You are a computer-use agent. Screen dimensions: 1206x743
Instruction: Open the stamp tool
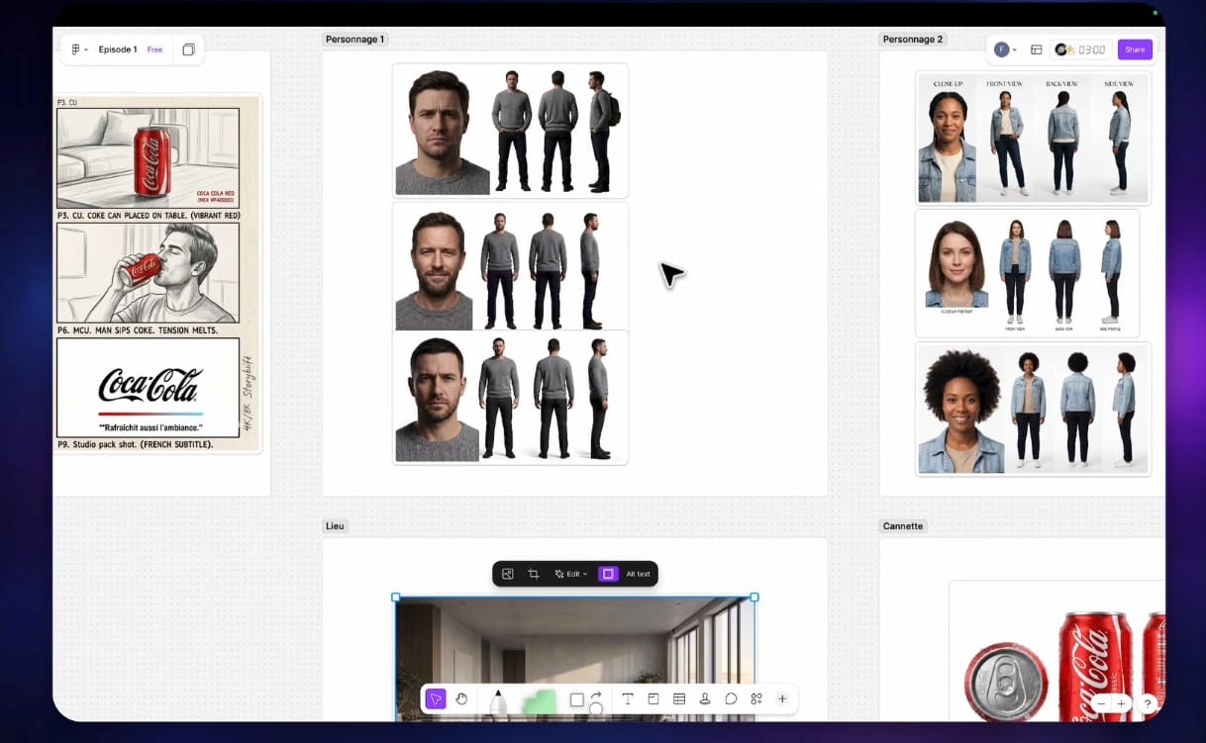[705, 698]
